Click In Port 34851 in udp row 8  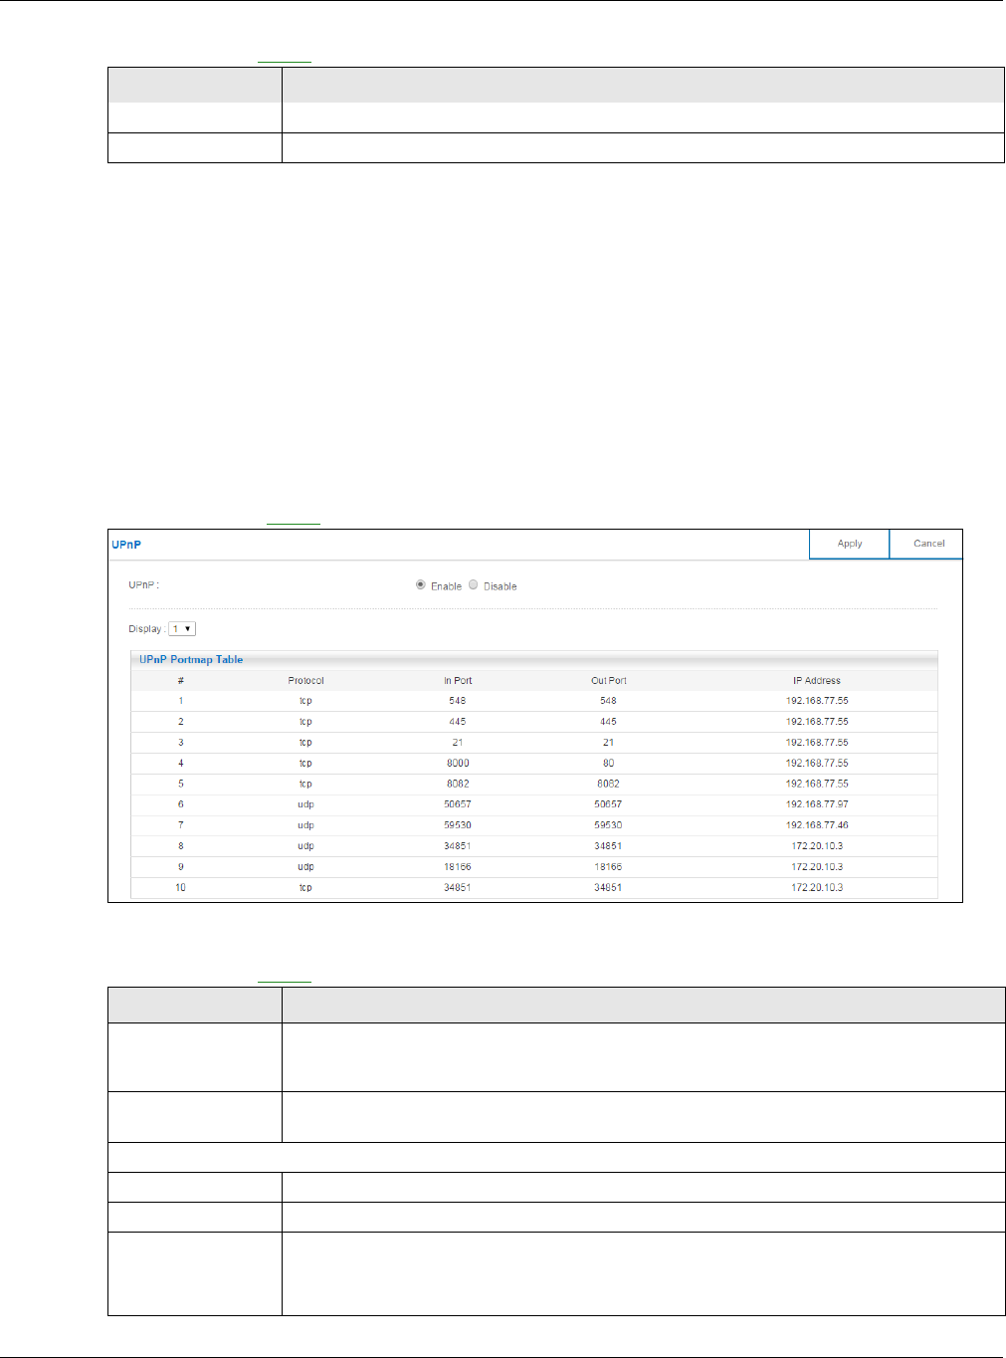[458, 846]
